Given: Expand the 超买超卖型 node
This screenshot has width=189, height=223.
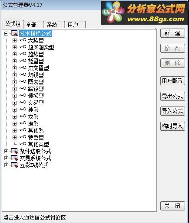Looking at the screenshot, I should (14, 48).
